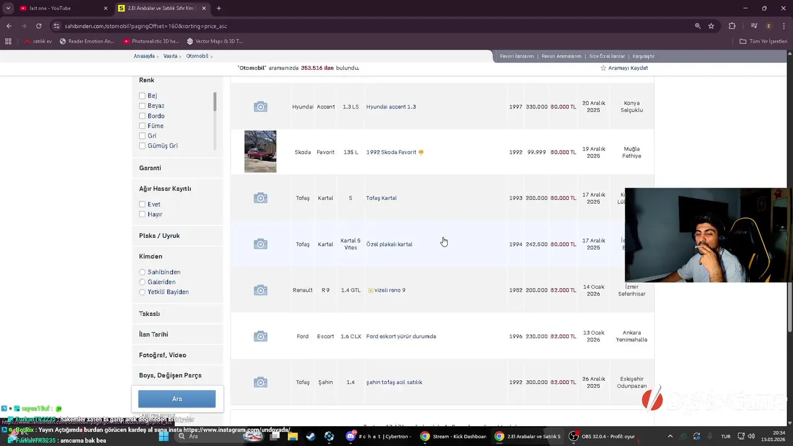Bookmark this page with the star icon
793x446 pixels.
click(x=711, y=26)
